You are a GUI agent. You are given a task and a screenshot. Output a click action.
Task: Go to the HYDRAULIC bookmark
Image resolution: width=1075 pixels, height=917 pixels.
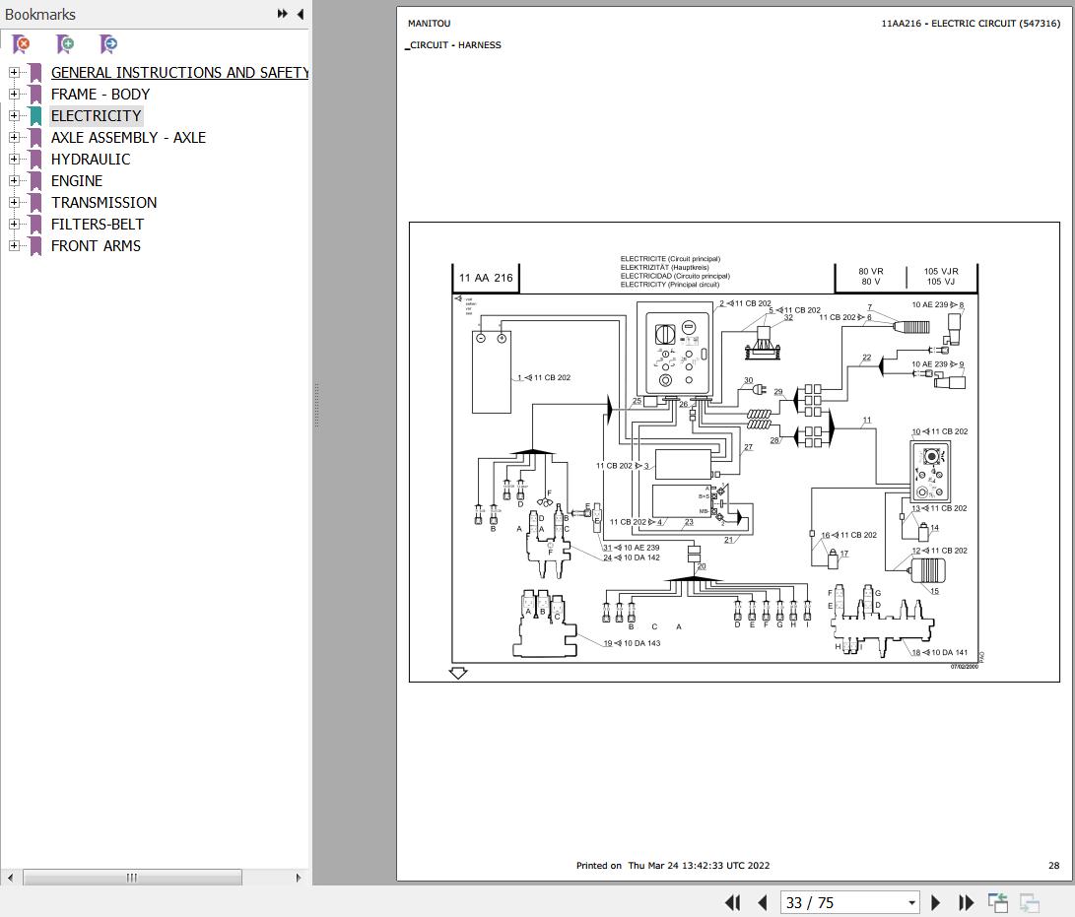coord(91,159)
